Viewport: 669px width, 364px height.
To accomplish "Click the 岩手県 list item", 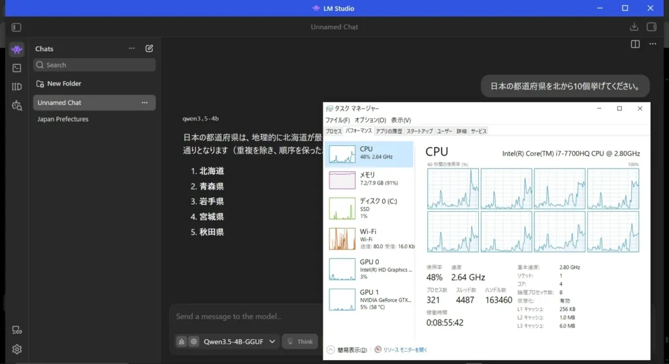I will [212, 201].
